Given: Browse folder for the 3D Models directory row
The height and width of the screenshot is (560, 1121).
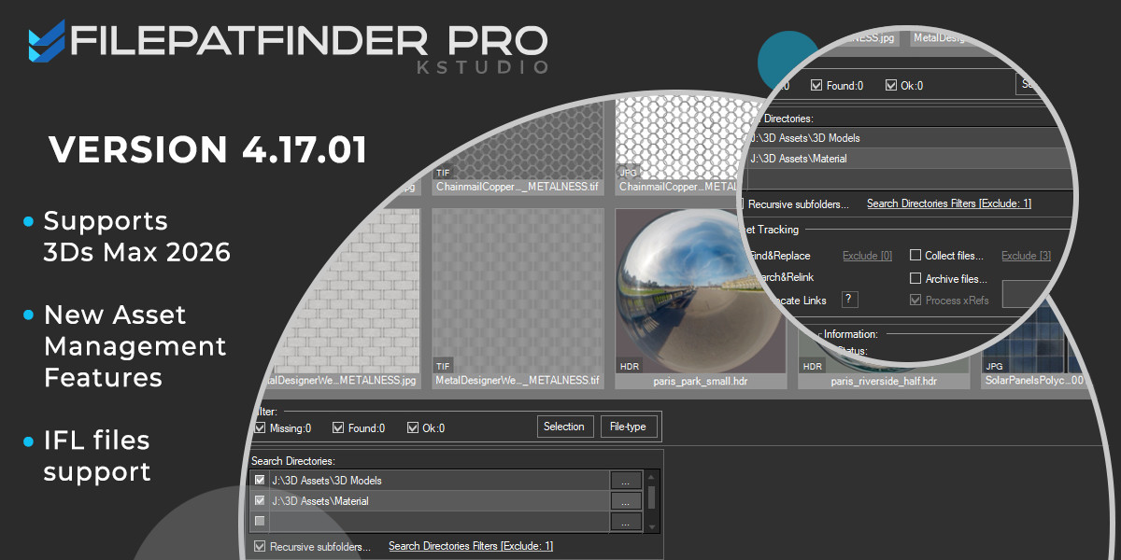Looking at the screenshot, I should tap(626, 480).
